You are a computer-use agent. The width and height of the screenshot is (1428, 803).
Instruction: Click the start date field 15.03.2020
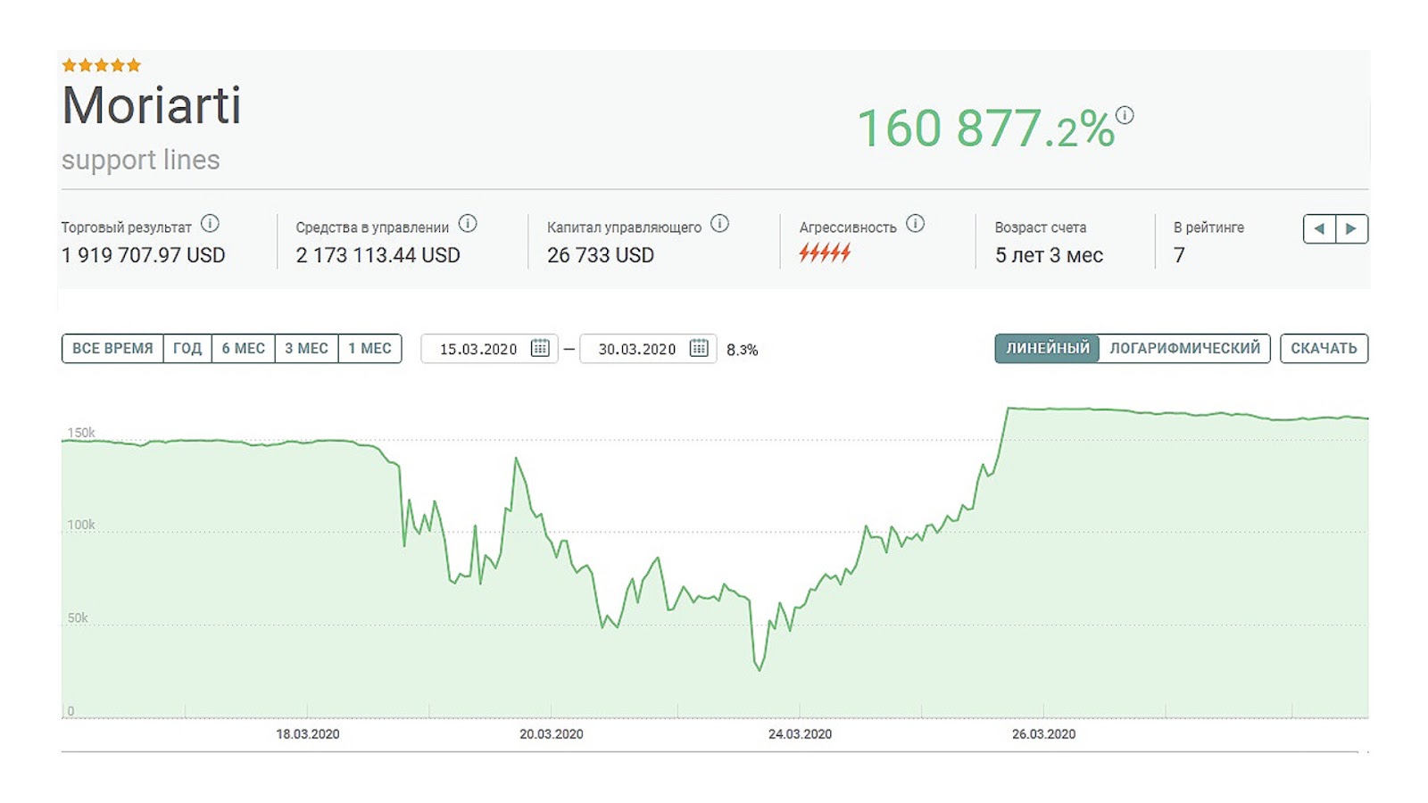point(478,349)
